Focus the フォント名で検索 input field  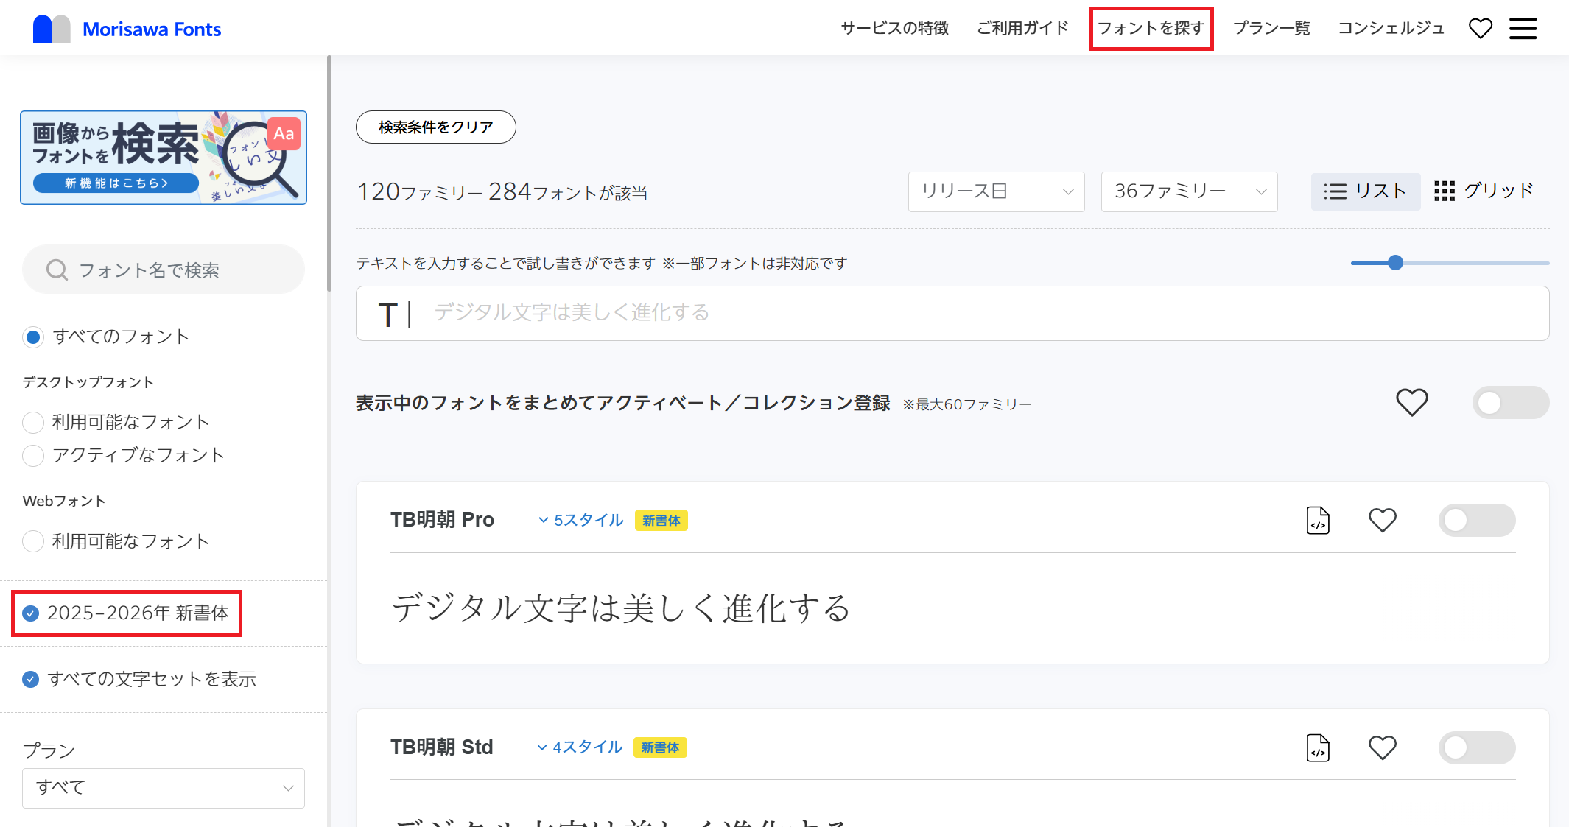coord(164,270)
